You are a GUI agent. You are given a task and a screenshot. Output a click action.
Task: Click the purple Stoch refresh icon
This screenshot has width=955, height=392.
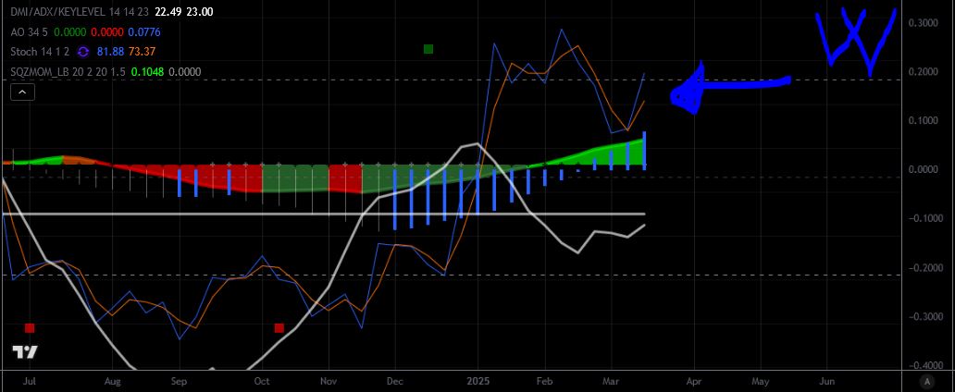tap(83, 52)
